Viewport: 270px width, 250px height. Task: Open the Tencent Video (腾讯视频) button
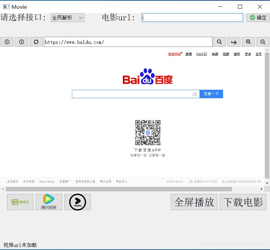[49, 202]
